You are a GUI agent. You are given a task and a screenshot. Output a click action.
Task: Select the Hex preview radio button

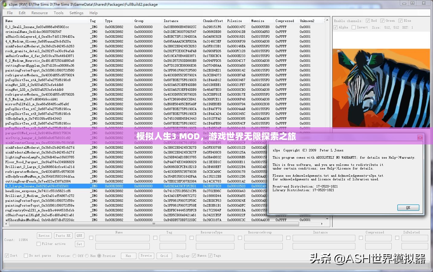coord(87,256)
